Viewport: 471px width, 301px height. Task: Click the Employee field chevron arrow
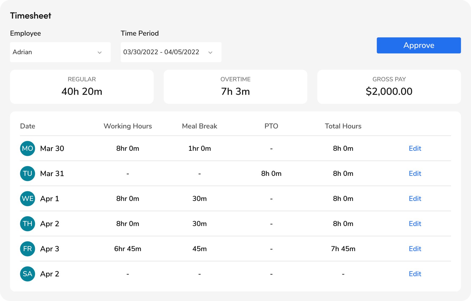(x=99, y=52)
